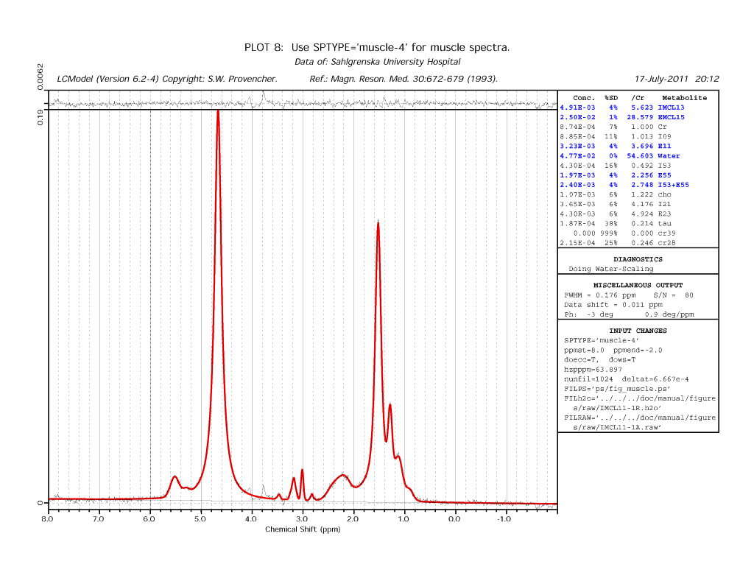
Task: Click the 'hzpppm=63.897' parameter
Action: [x=593, y=370]
